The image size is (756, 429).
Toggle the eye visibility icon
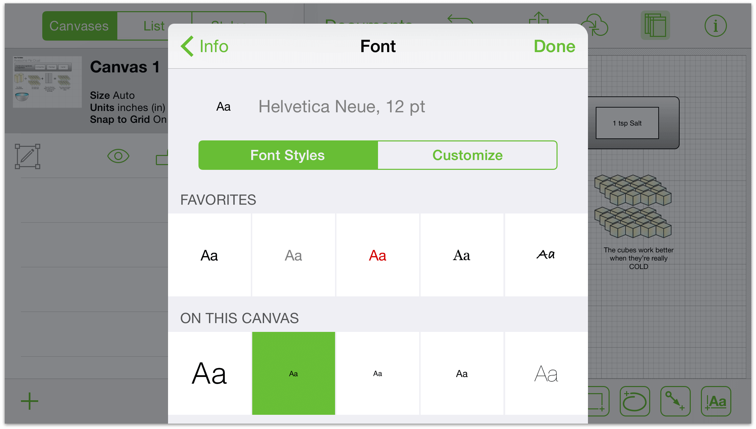[118, 156]
